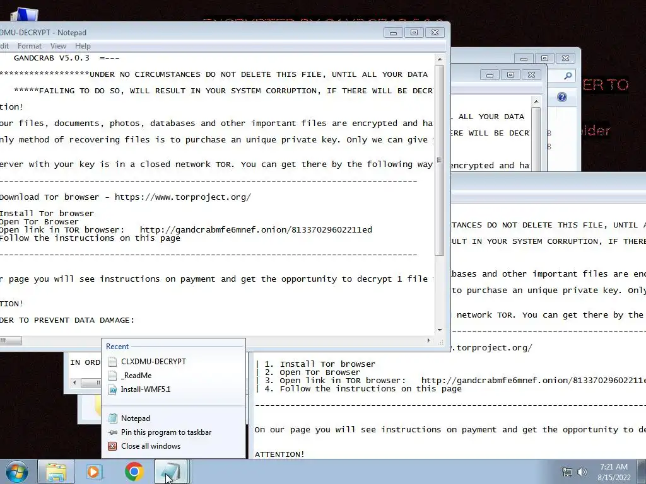Click scroll up arrow in second Notepad window
Viewport: 646px width, 484px height.
(536, 101)
